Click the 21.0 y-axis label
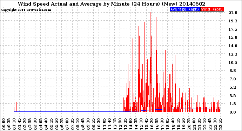This screenshot has width=242, height=131. (233, 13)
